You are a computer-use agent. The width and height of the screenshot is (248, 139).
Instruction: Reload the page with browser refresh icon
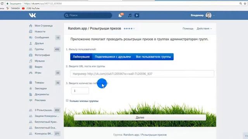point(2,3)
